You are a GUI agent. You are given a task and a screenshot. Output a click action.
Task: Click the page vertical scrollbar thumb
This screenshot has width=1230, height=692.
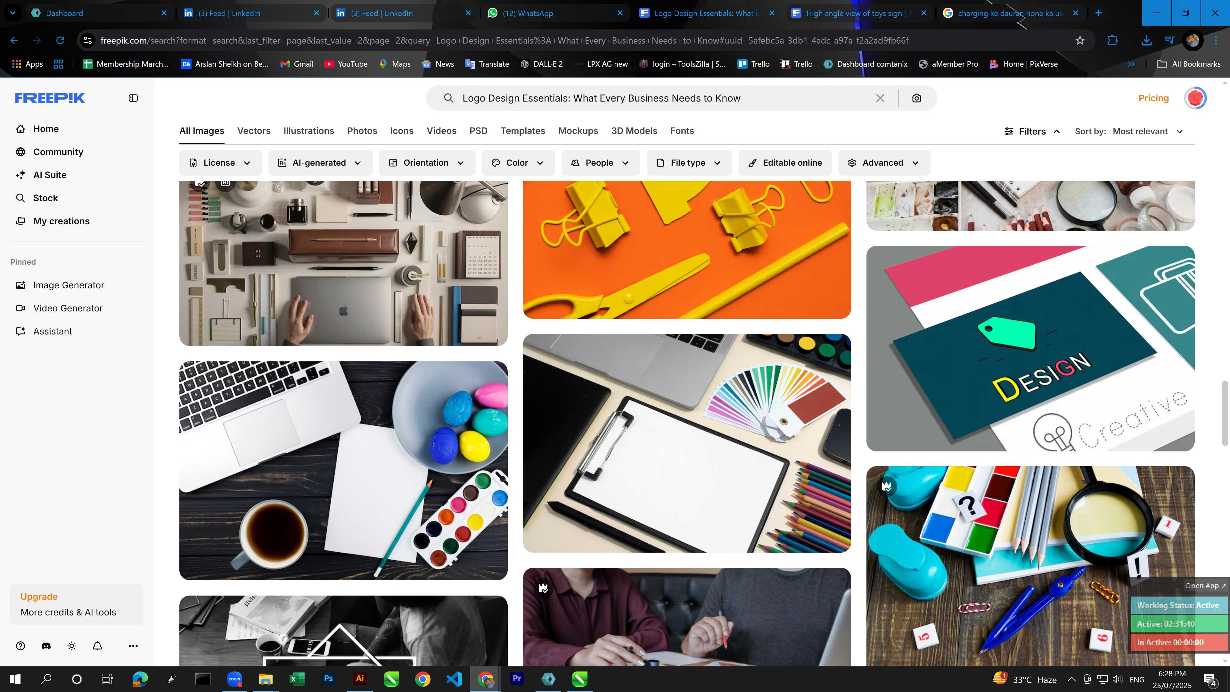coord(1225,413)
